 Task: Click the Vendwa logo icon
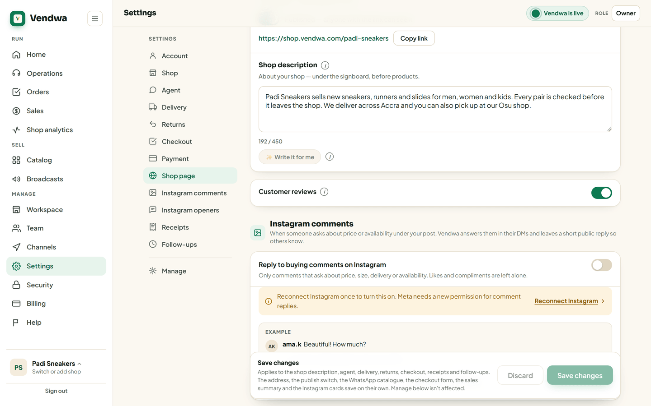click(x=18, y=18)
